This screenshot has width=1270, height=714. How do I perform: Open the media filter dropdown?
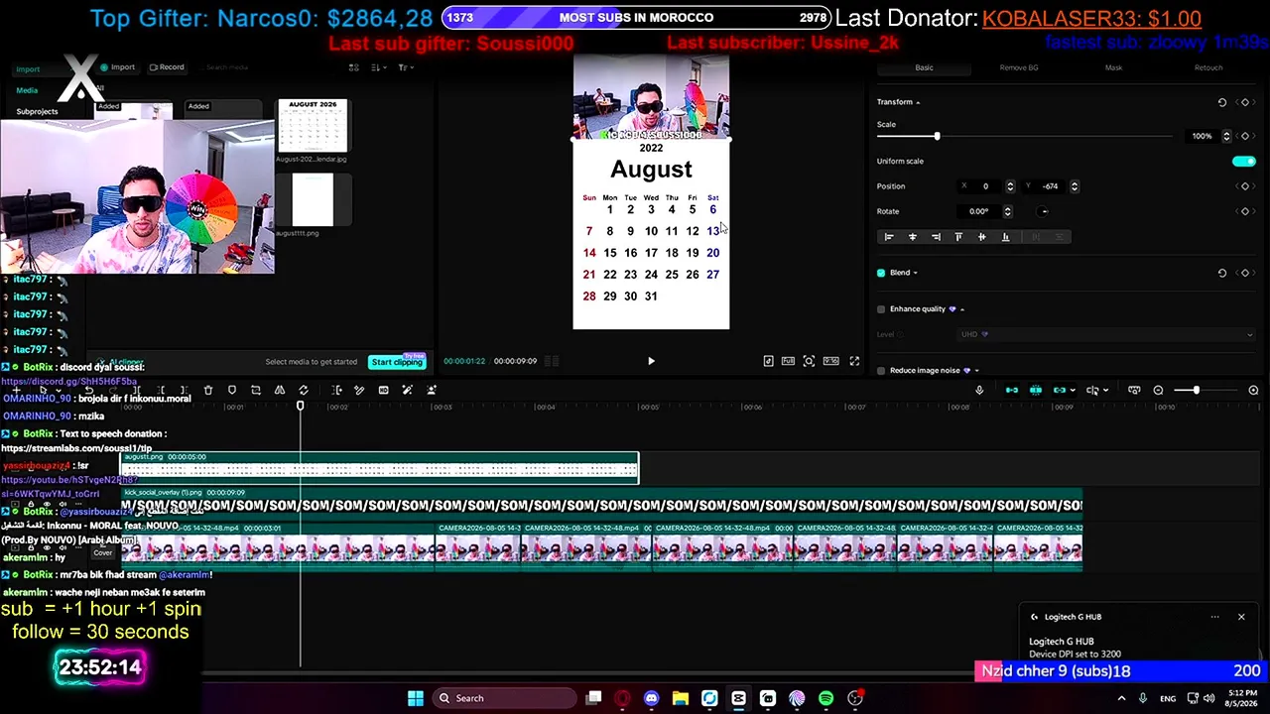pos(405,67)
